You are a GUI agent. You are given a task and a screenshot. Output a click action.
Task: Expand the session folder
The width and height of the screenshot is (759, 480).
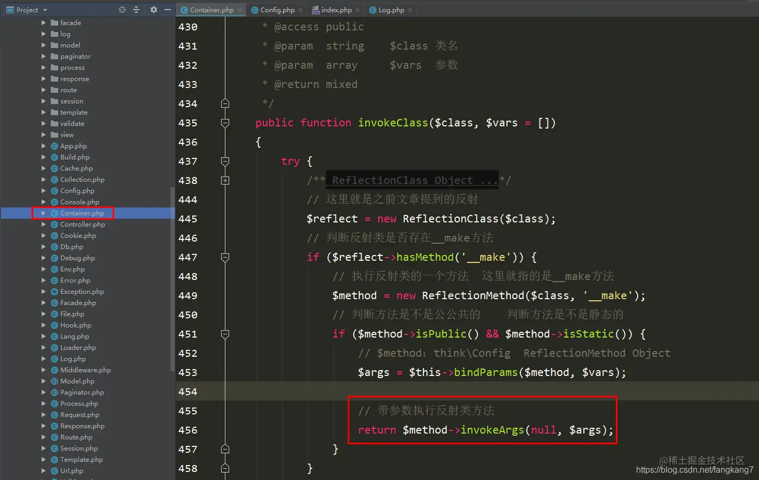44,101
